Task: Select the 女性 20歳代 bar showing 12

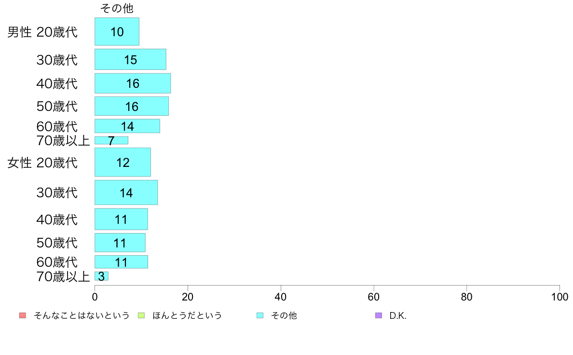Action: pos(123,162)
